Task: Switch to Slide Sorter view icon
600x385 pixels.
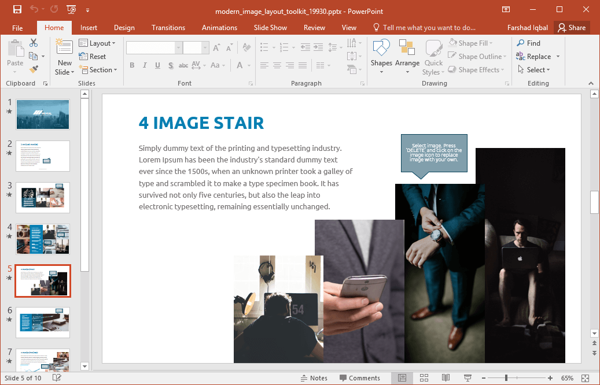Action: click(425, 377)
